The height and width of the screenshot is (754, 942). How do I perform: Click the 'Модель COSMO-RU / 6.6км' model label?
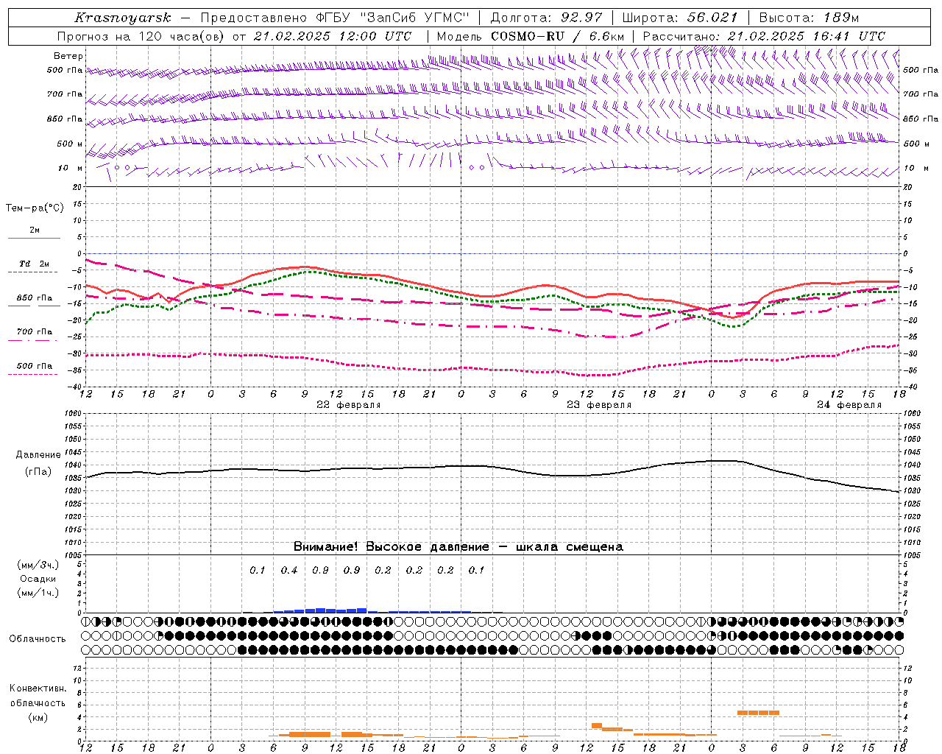coord(531,36)
